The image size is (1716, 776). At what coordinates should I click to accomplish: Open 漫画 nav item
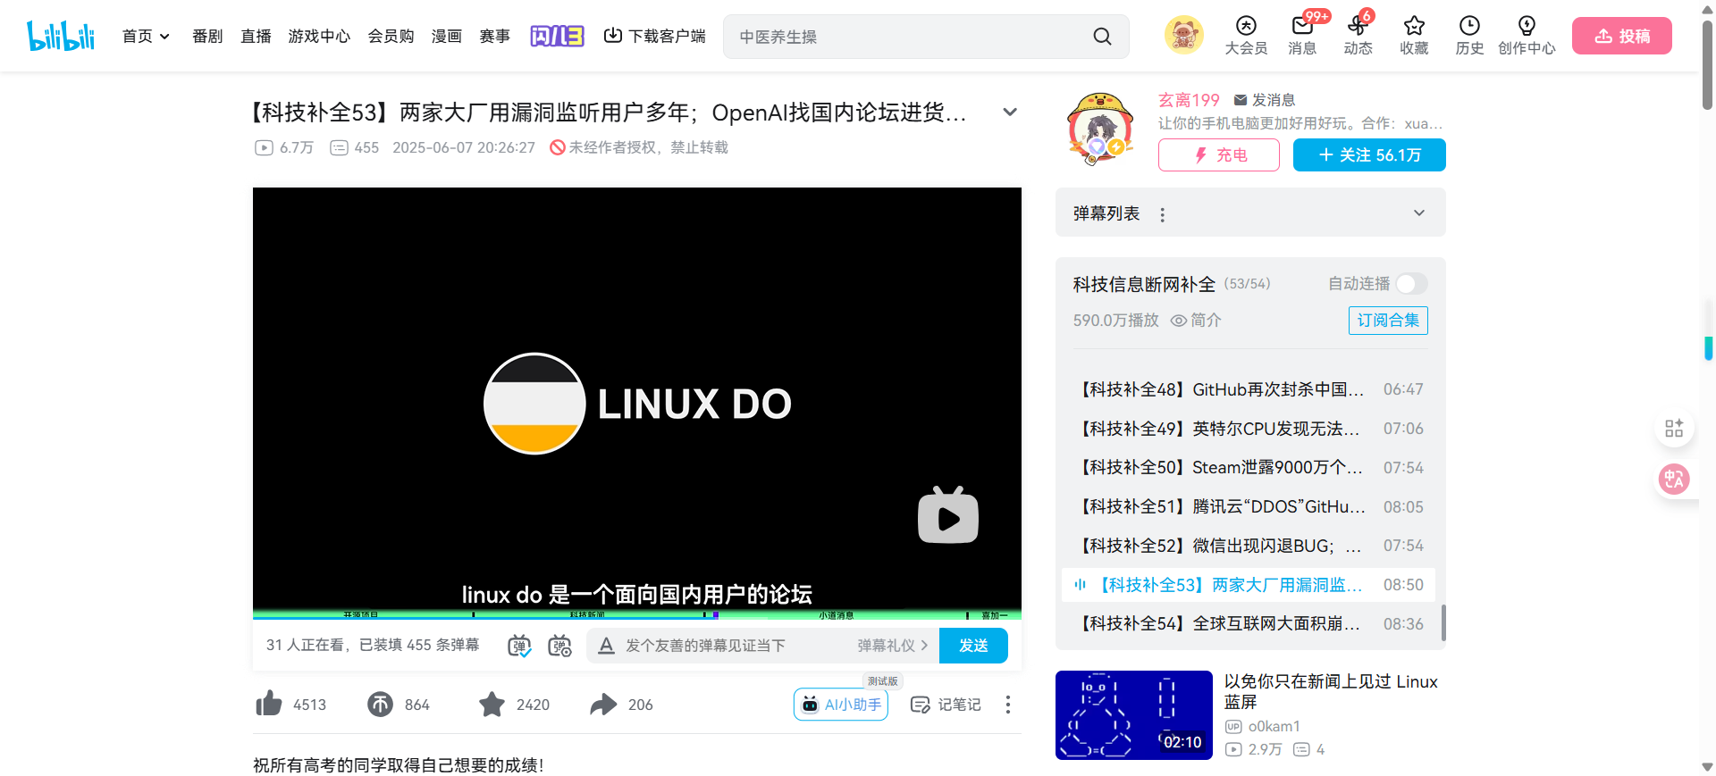pos(447,36)
